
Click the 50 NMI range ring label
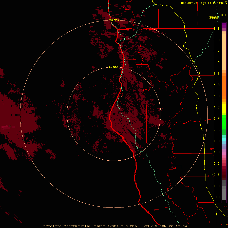point(114,67)
